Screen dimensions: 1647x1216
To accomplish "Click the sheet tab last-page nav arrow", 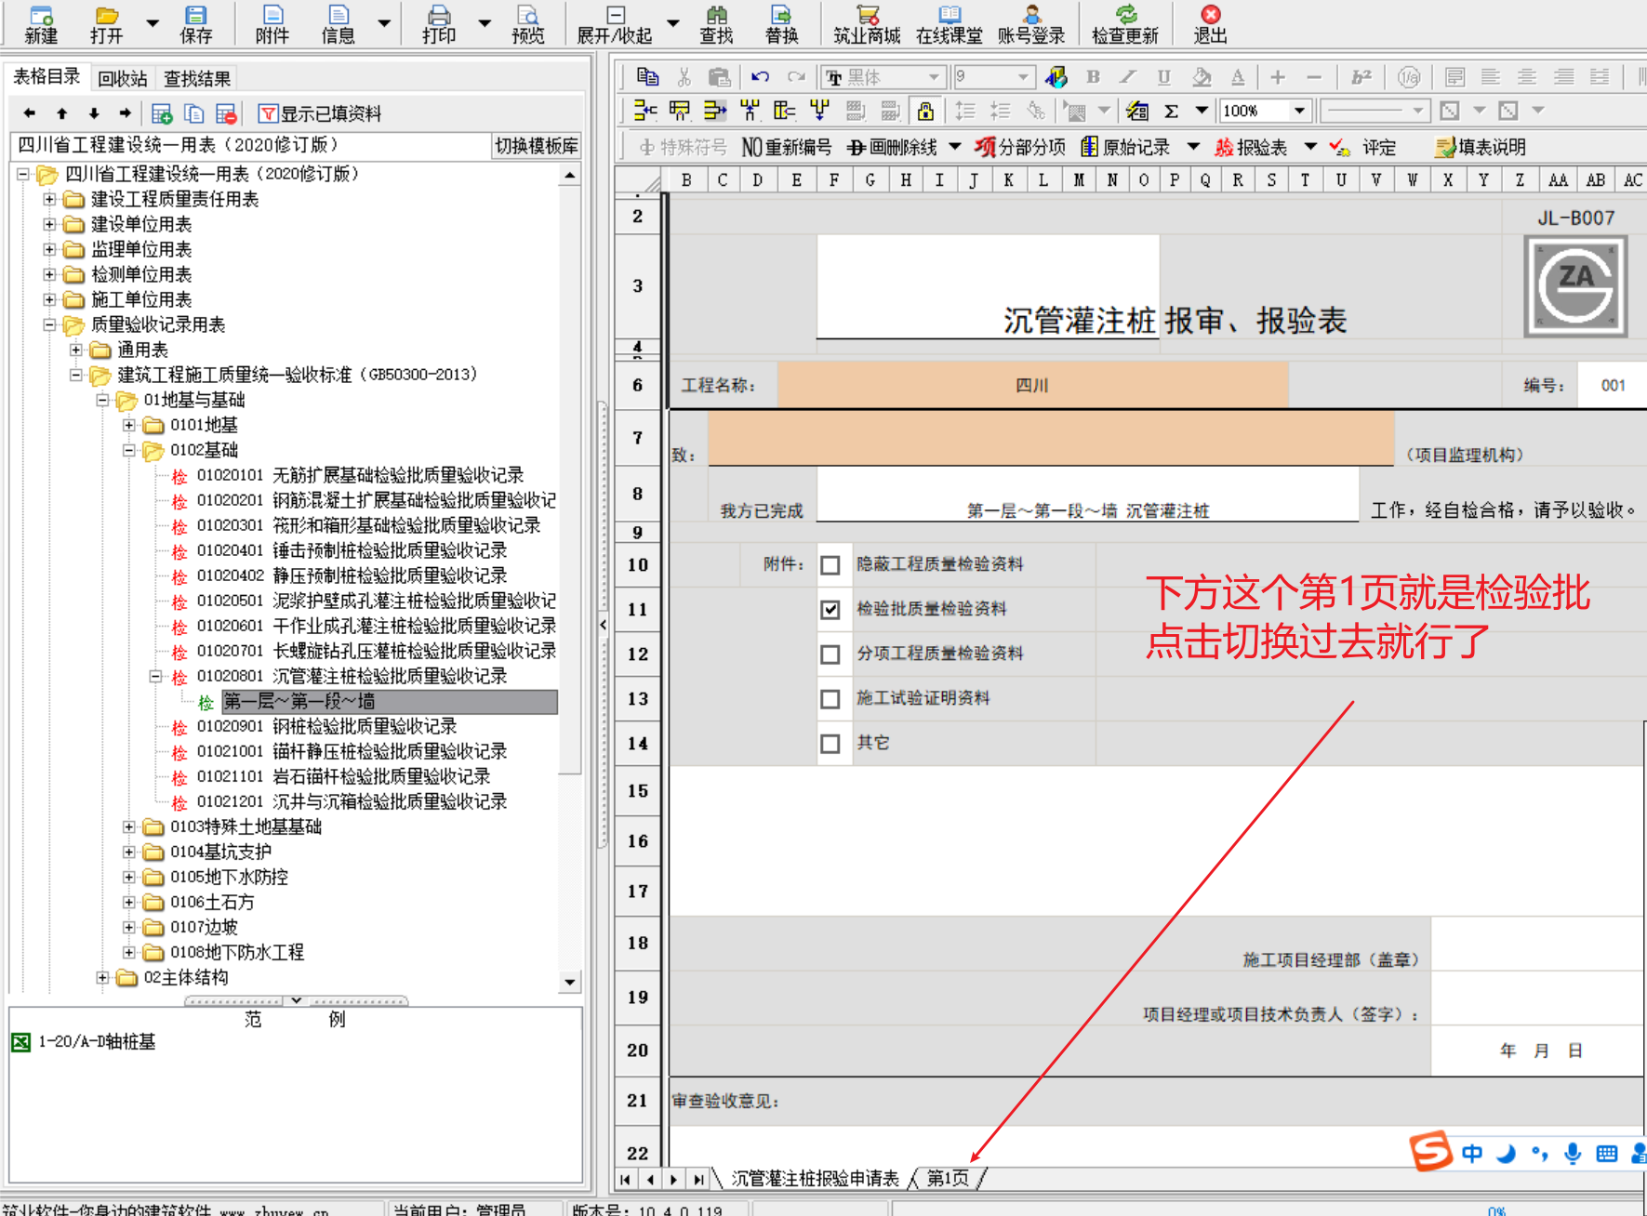I will click(x=698, y=1180).
